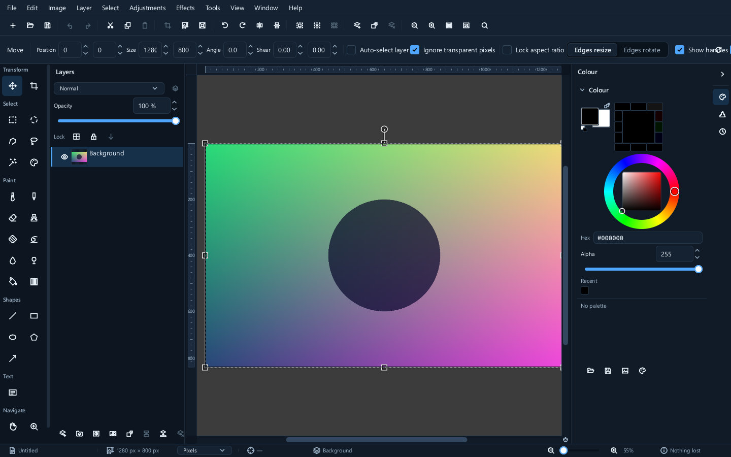Select the Rectangle select tool
The width and height of the screenshot is (731, 457).
(13, 120)
